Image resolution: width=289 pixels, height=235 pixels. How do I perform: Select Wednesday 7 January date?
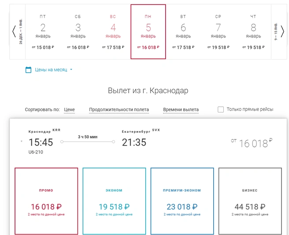[218, 32]
